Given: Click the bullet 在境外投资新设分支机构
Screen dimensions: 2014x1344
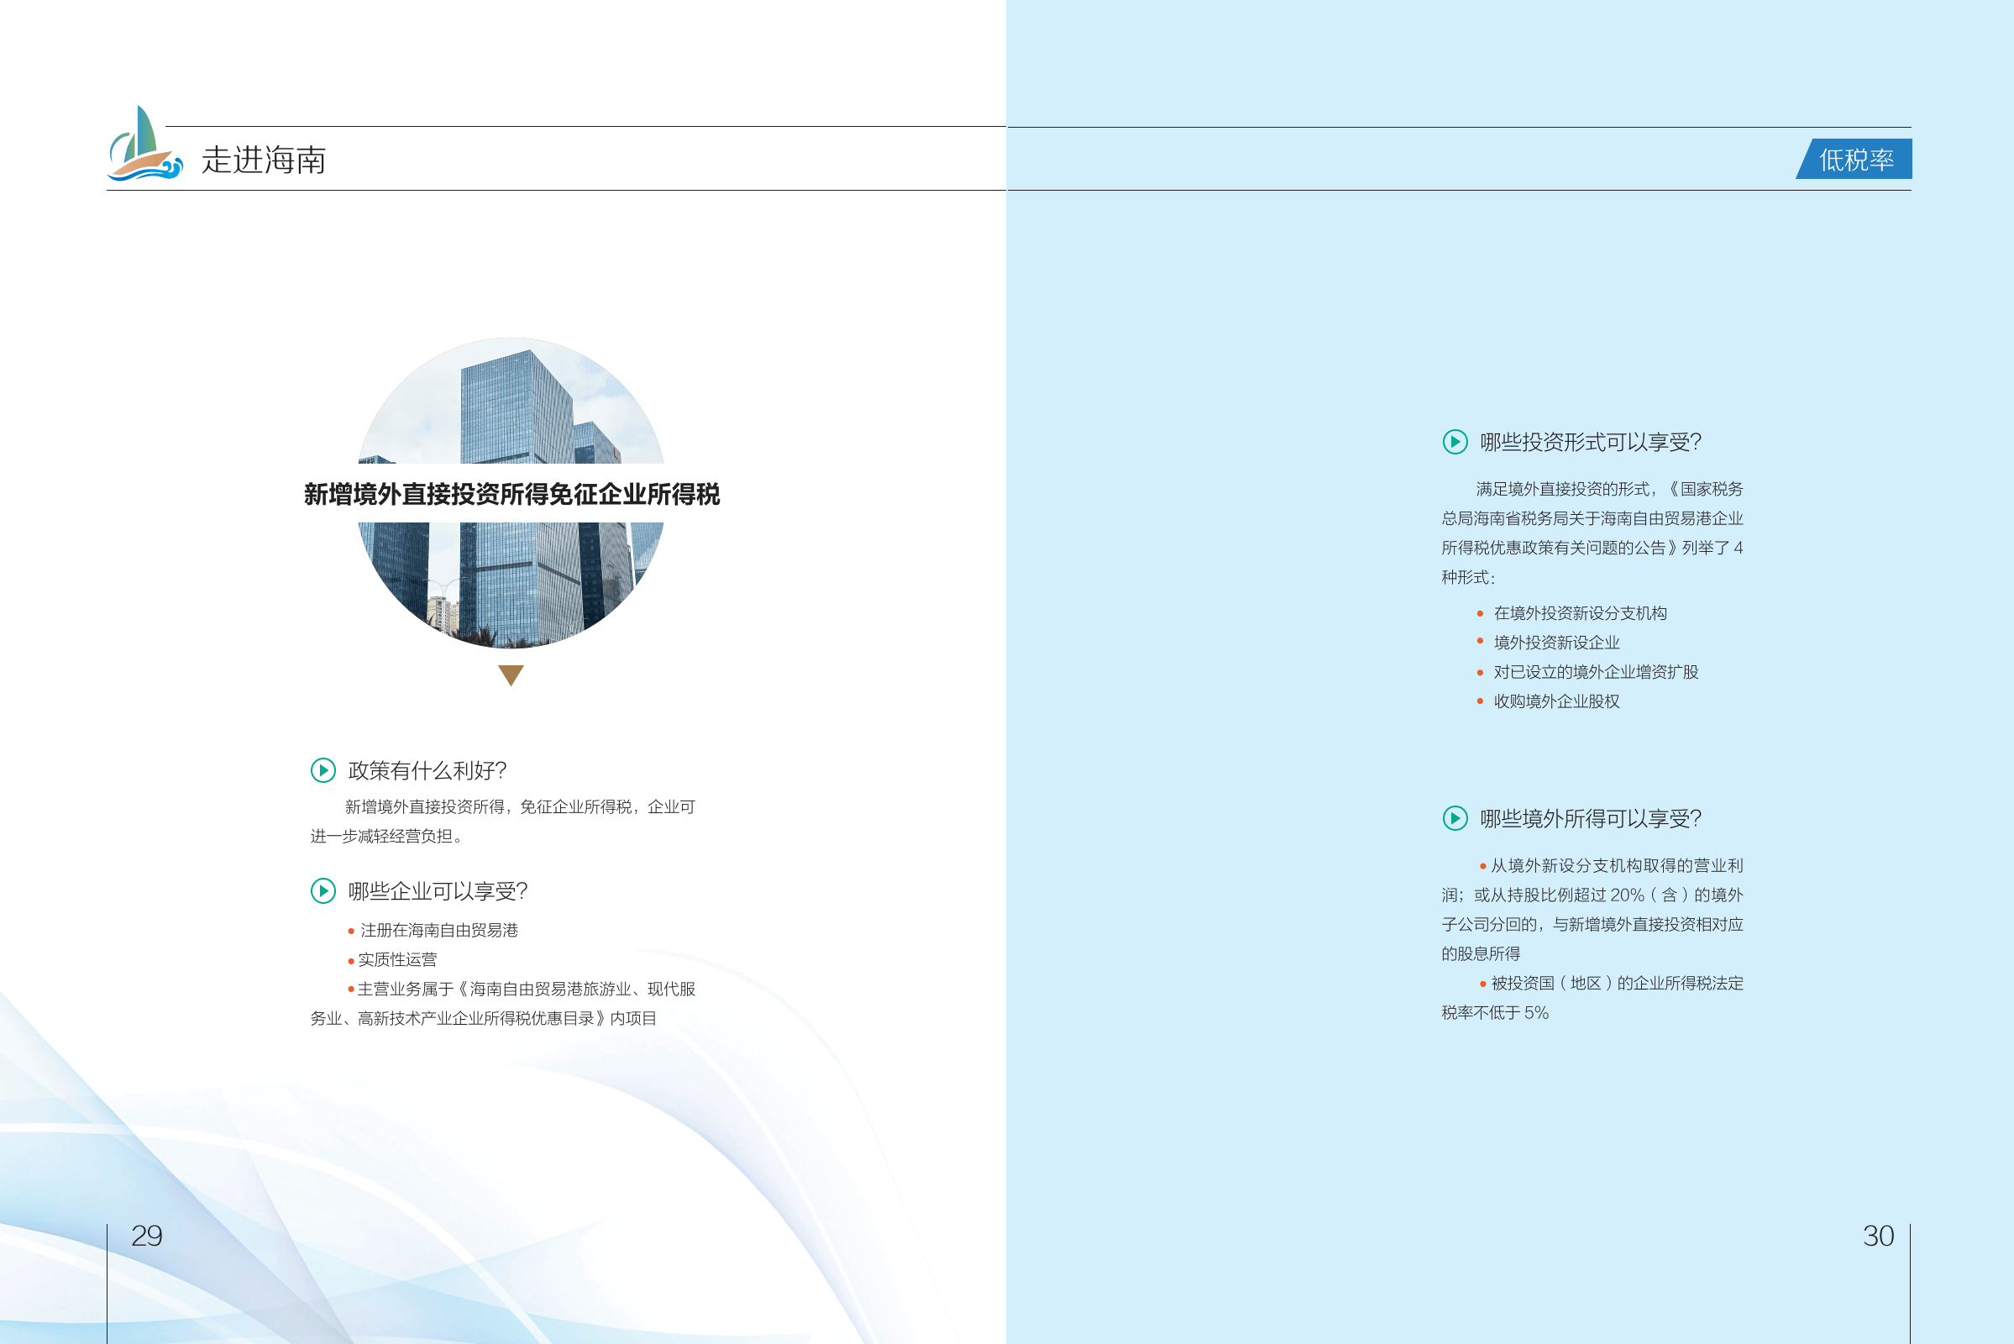Looking at the screenshot, I should pos(1581,614).
